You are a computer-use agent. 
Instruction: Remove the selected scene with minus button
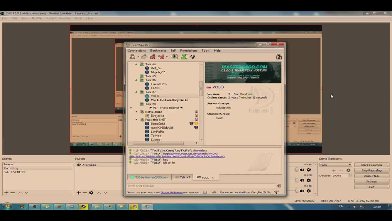13,192
